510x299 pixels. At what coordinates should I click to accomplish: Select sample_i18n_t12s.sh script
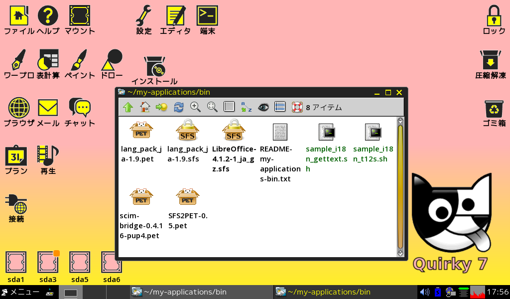(373, 143)
